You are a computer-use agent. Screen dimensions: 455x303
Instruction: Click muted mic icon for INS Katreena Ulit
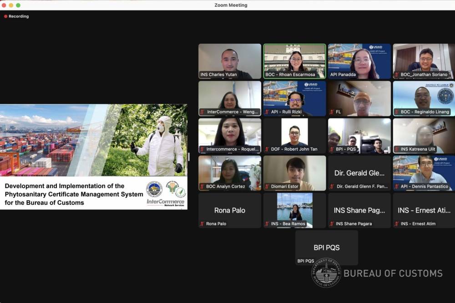pos(397,149)
